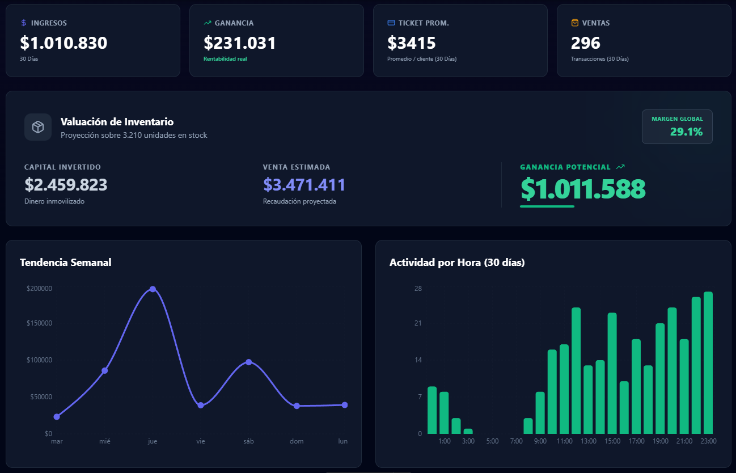Click the trending arrow icon beside Ganancia
Viewport: 736px width, 473px height.
(207, 23)
